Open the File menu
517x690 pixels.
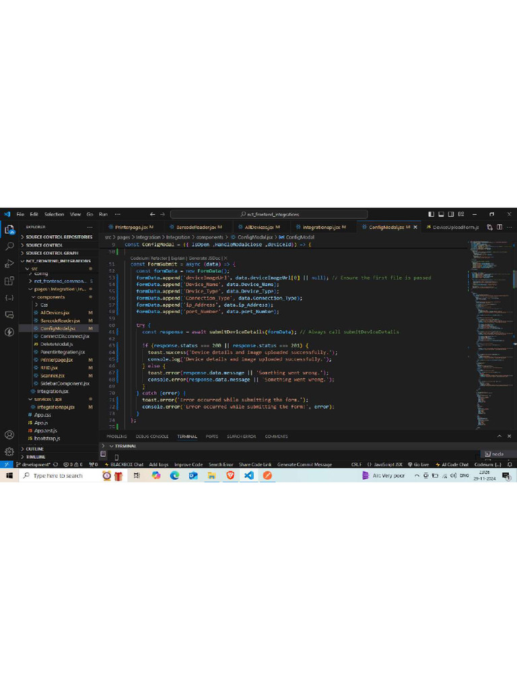click(20, 214)
